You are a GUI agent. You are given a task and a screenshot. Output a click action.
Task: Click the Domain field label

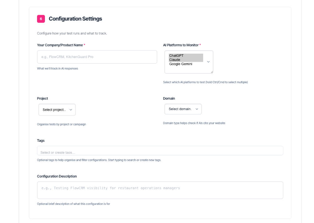click(x=169, y=98)
